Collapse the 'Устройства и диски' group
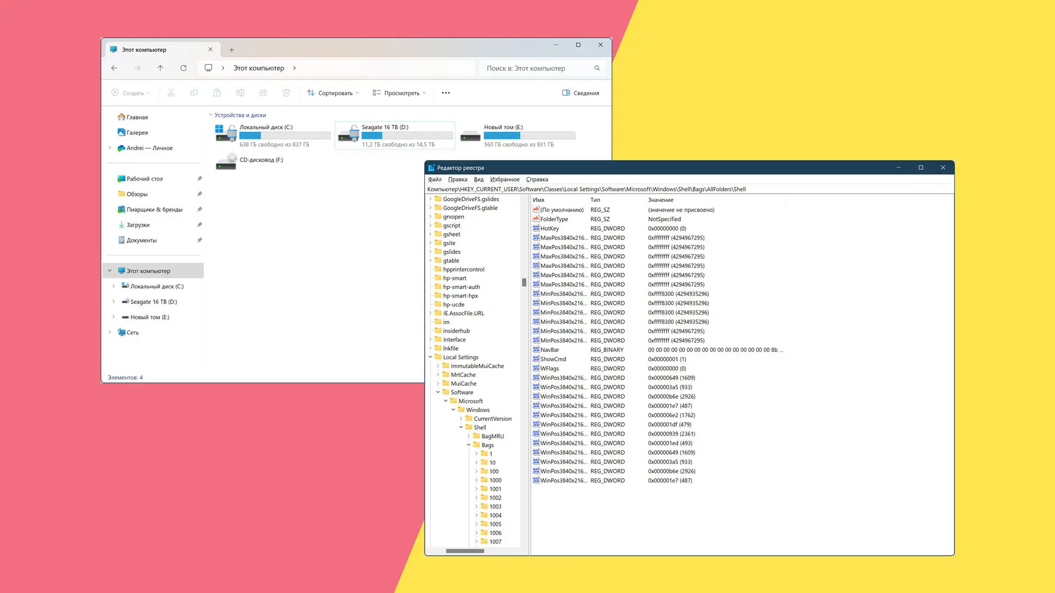The height and width of the screenshot is (593, 1055). 210,115
